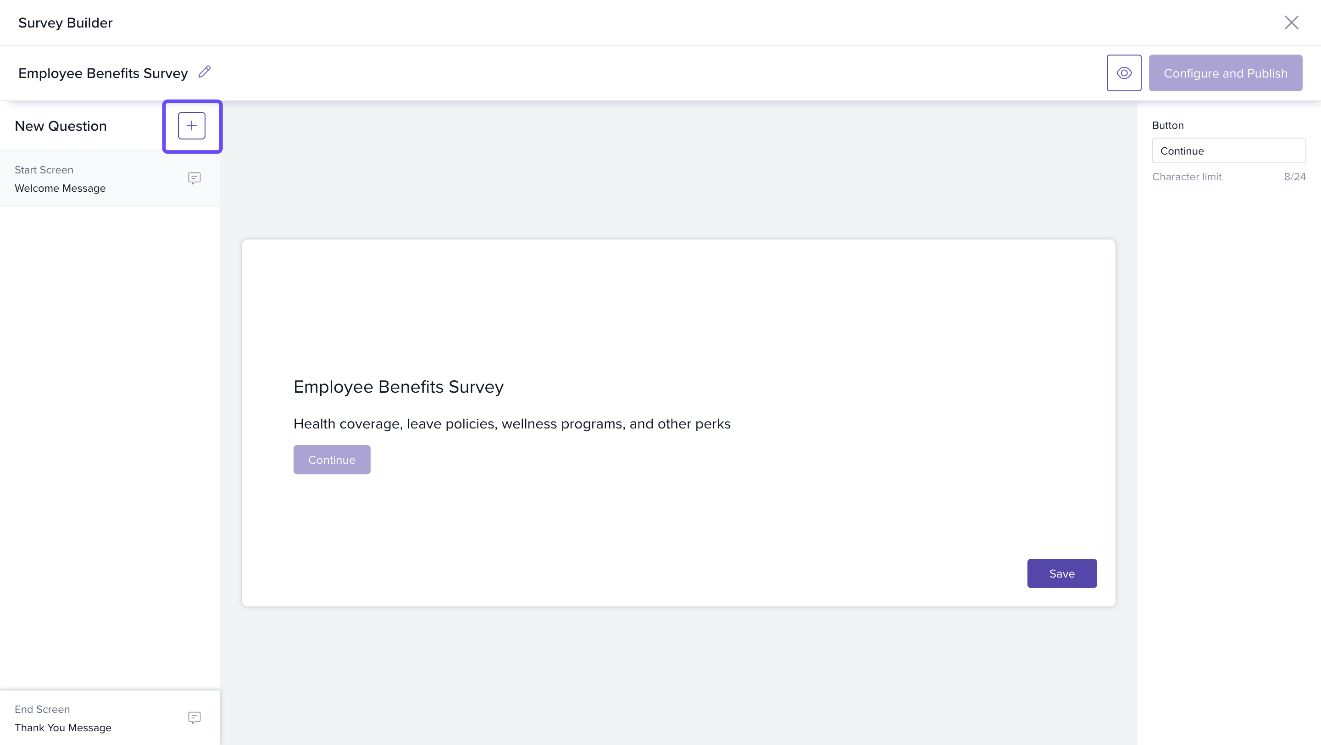Viewport: 1321px width, 745px height.
Task: Click the Character limit label
Action: (1186, 176)
